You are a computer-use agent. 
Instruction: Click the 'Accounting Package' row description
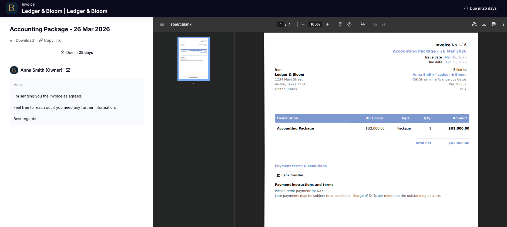[295, 128]
